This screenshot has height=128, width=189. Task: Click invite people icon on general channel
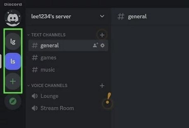95,45
